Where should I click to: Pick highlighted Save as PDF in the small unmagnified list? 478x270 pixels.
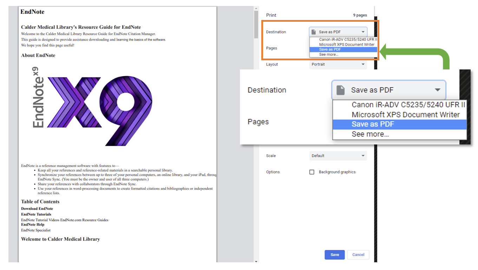point(343,49)
